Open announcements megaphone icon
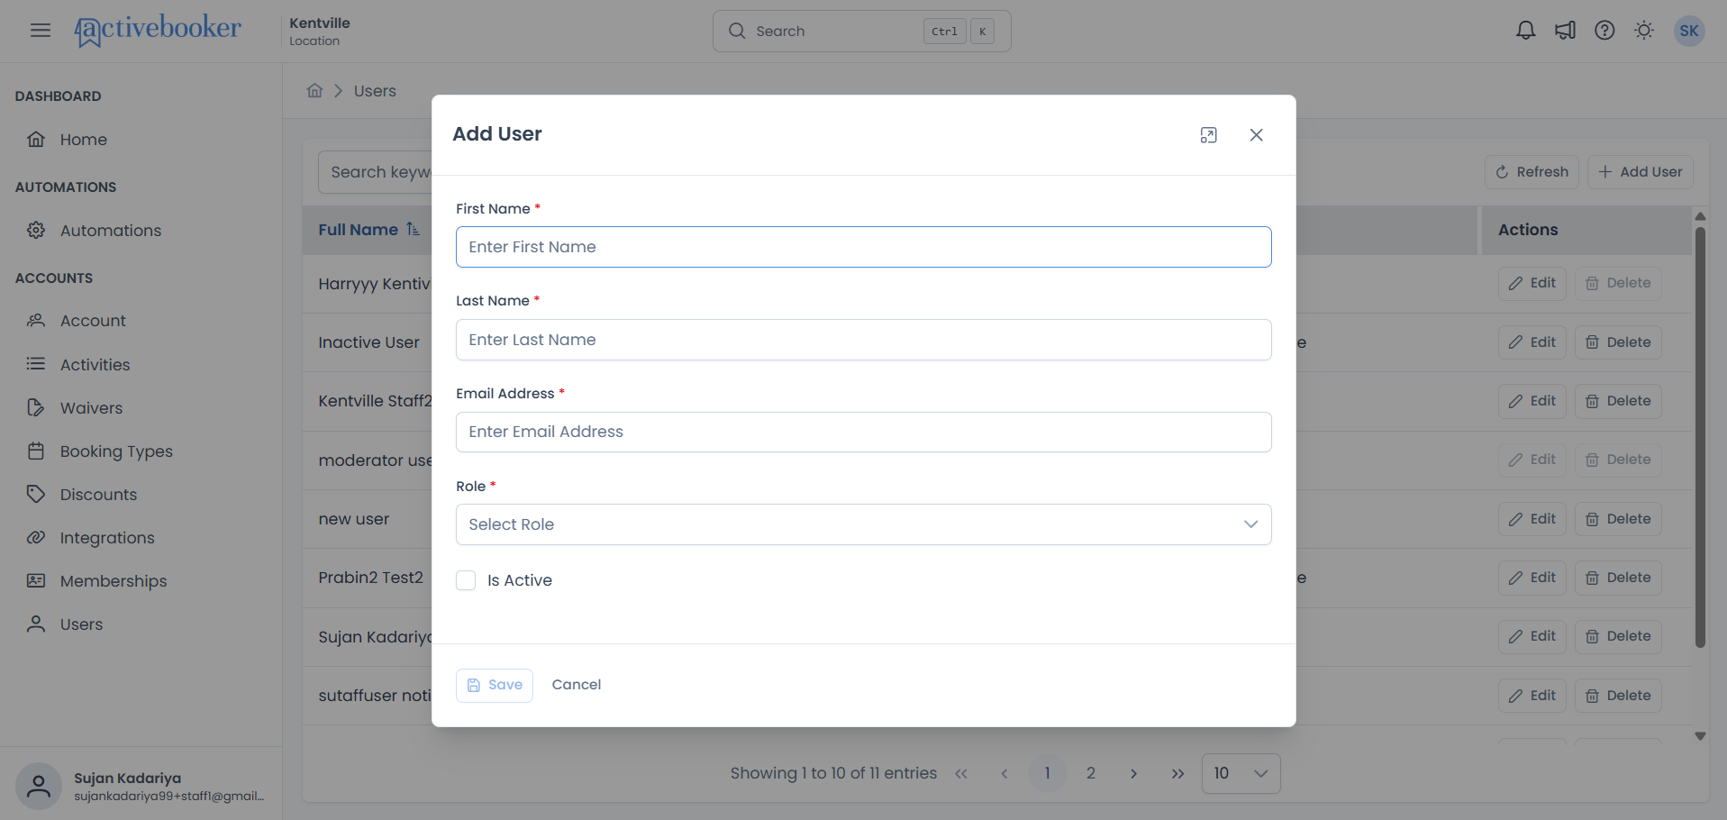 tap(1565, 31)
